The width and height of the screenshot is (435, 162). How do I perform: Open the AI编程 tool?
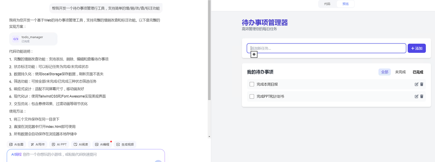click(x=102, y=144)
